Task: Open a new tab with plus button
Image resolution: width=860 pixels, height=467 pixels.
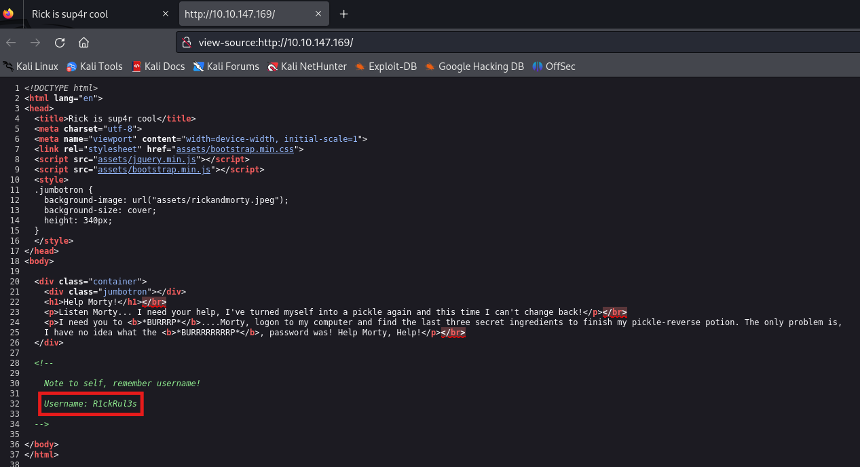Action: 344,14
